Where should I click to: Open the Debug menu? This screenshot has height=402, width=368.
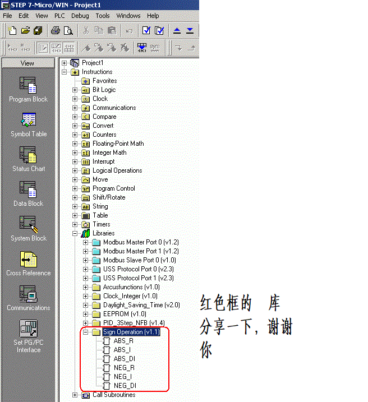(x=80, y=16)
